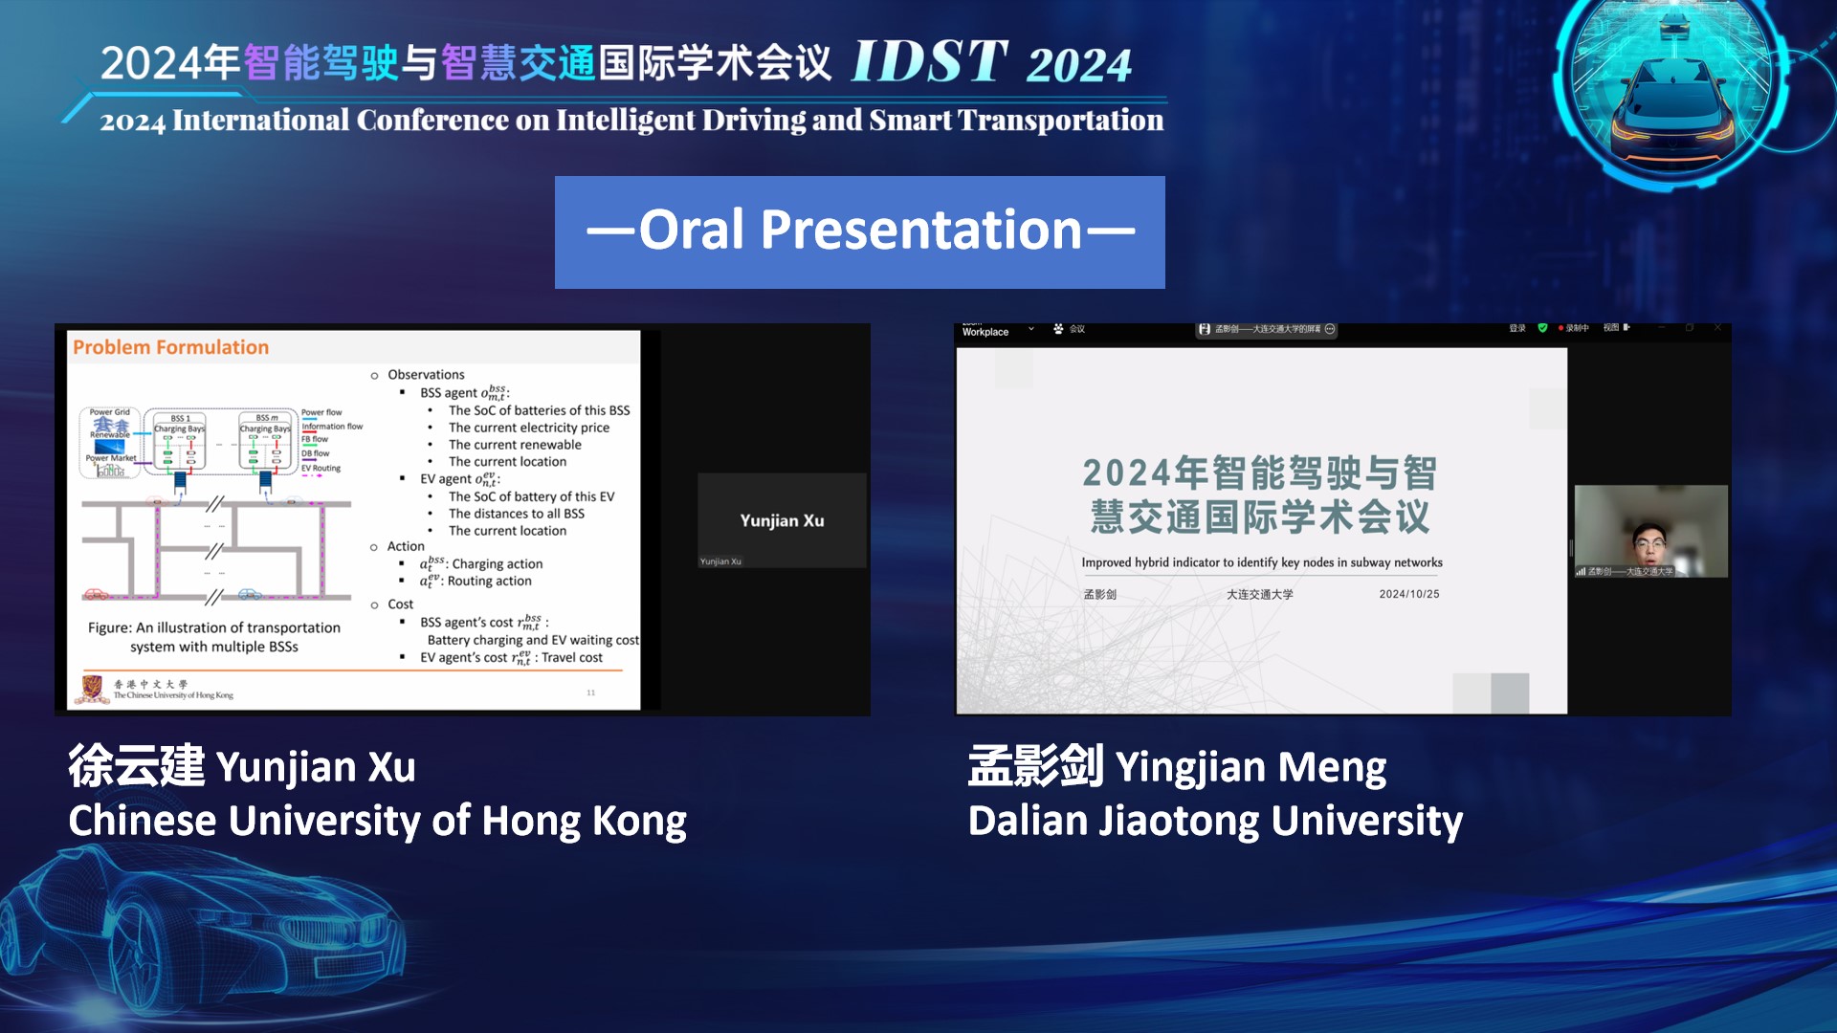Click the green security shield icon
Viewport: 1837px width, 1033px height.
pyautogui.click(x=1542, y=328)
